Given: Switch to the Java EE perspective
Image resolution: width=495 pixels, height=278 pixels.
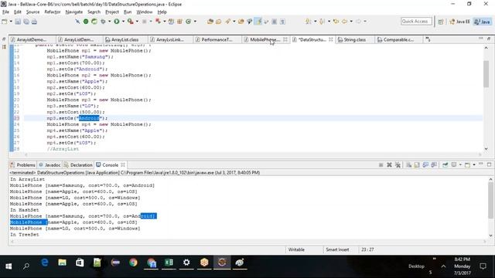Looking at the screenshot, I should [x=460, y=22].
